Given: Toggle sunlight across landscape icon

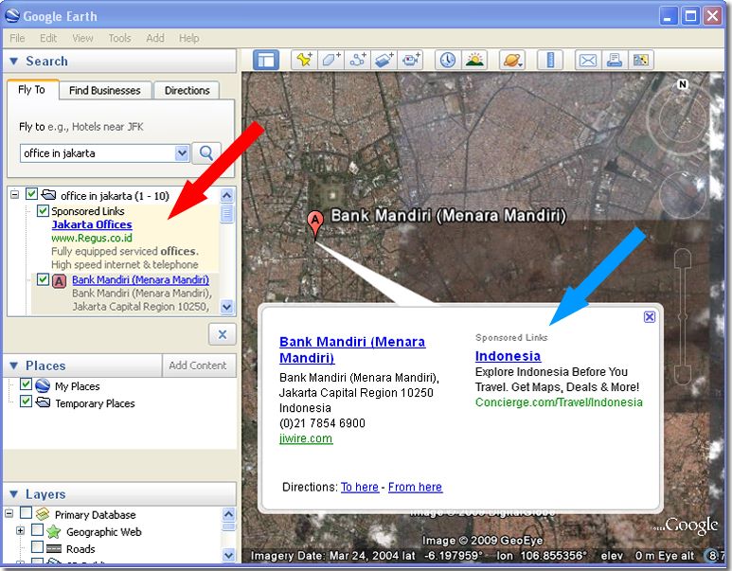Looking at the screenshot, I should coord(474,60).
